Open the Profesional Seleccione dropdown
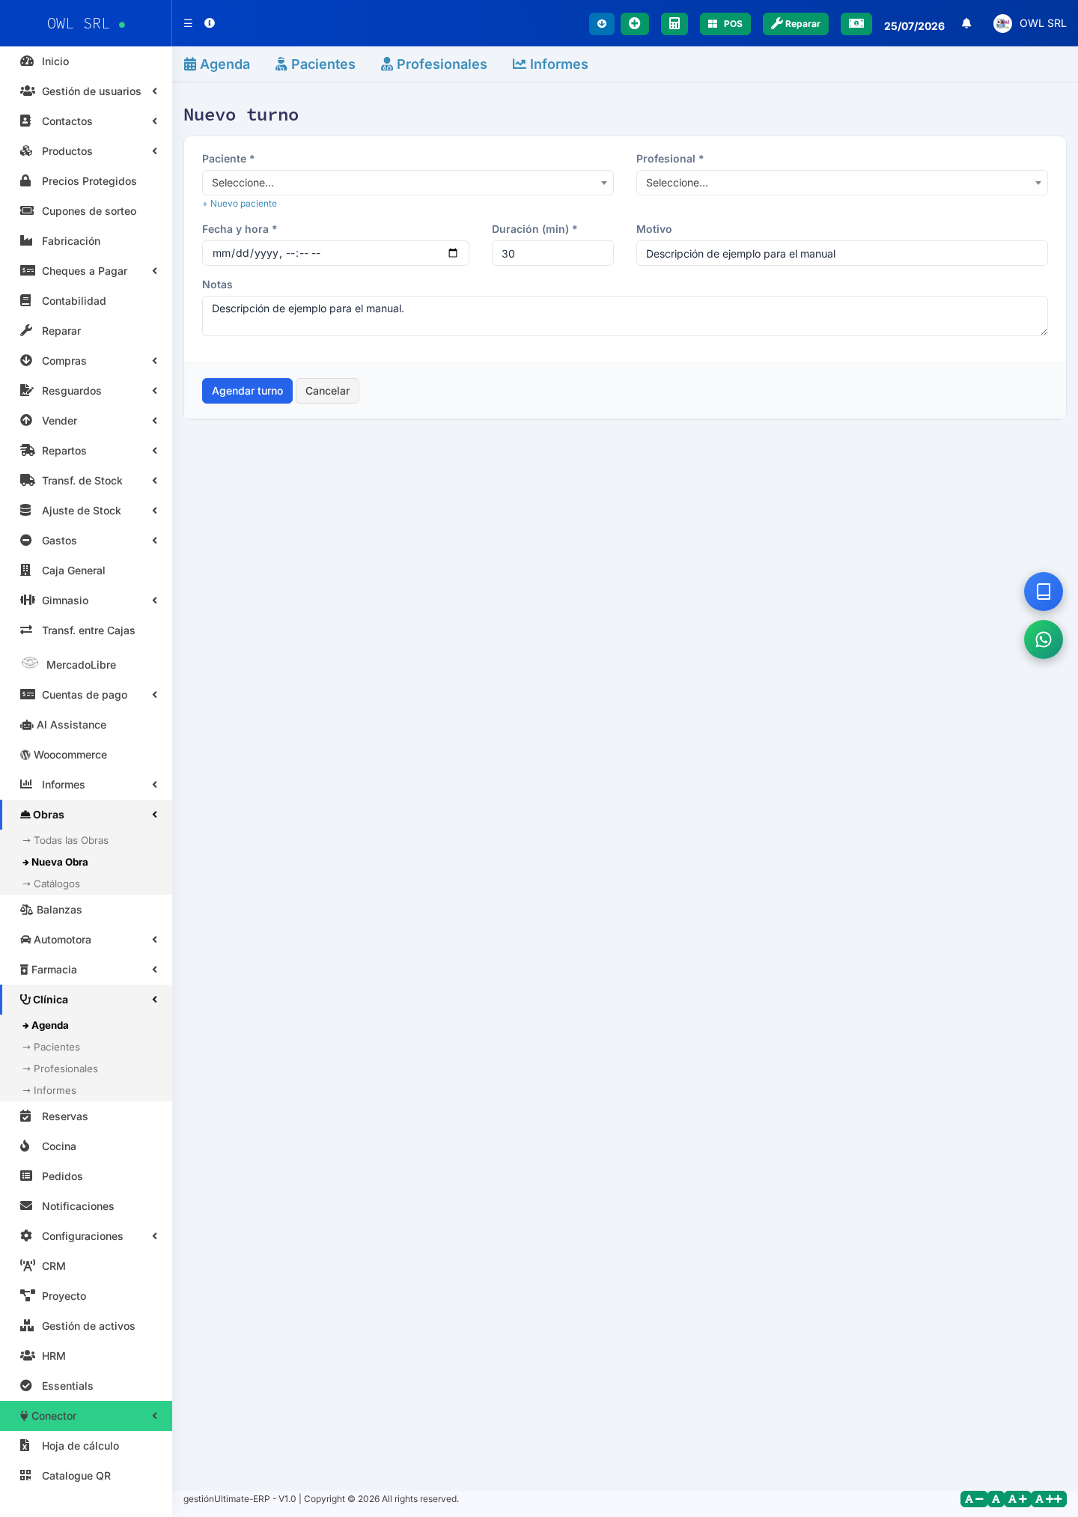 842,183
